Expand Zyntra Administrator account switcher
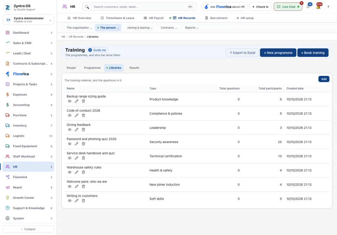337x235 pixels. (28, 20)
